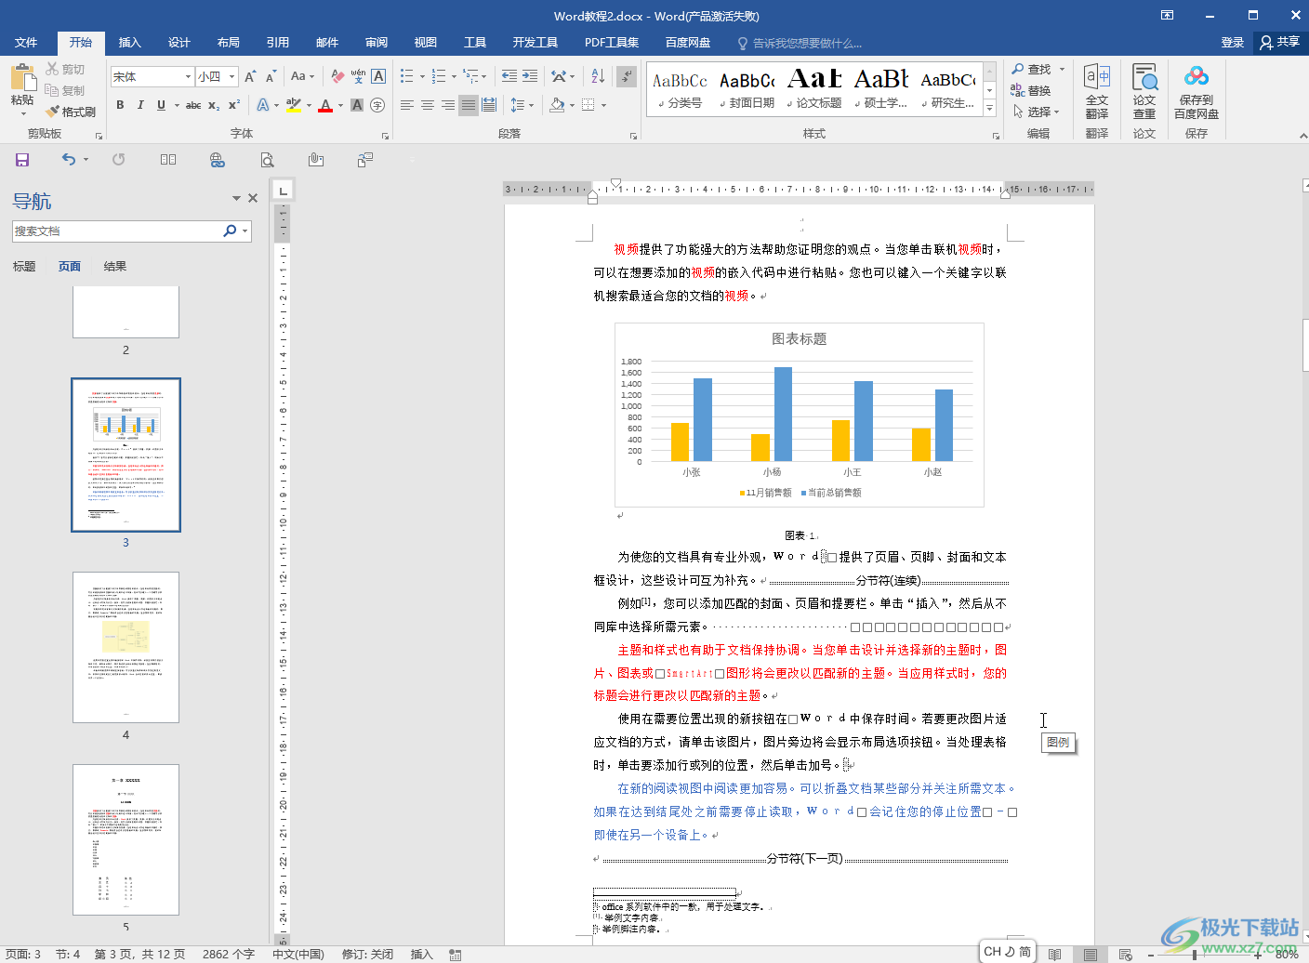This screenshot has width=1309, height=963.
Task: Toggle read mode view in status bar
Action: pos(1055,955)
